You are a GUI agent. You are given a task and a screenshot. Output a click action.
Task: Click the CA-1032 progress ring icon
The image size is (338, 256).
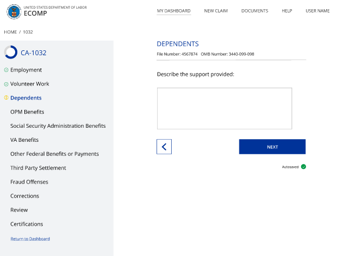pos(11,52)
